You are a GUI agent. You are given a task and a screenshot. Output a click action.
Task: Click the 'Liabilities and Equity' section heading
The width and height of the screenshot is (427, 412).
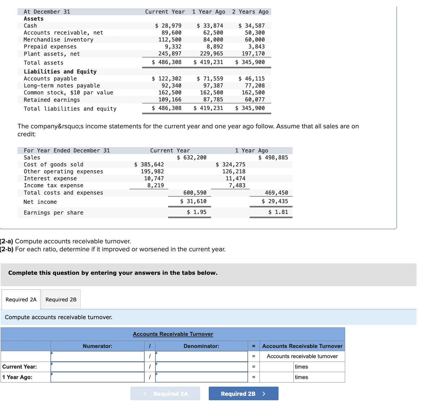tap(60, 72)
